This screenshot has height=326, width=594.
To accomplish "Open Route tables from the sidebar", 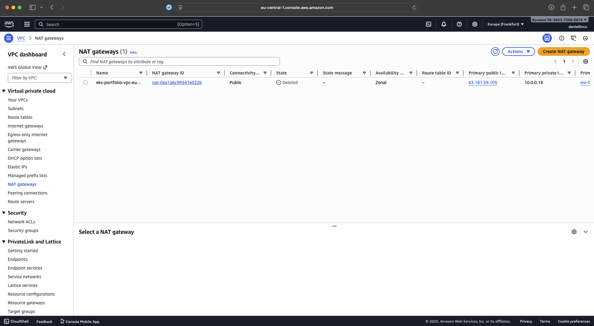I will click(20, 117).
